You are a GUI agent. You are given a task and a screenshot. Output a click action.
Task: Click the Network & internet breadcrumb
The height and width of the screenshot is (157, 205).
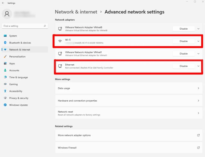coord(76,12)
